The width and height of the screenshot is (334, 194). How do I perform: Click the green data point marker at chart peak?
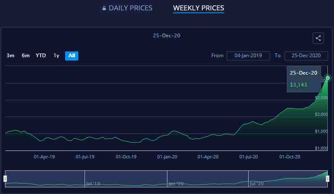328,78
